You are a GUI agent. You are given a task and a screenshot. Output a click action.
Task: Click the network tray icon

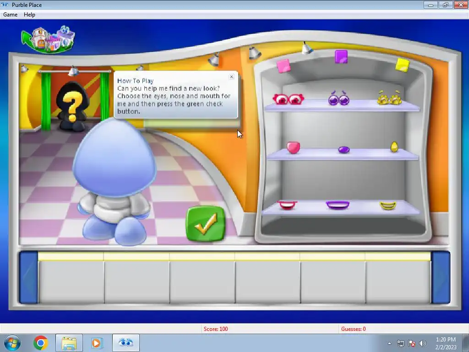tap(400, 343)
